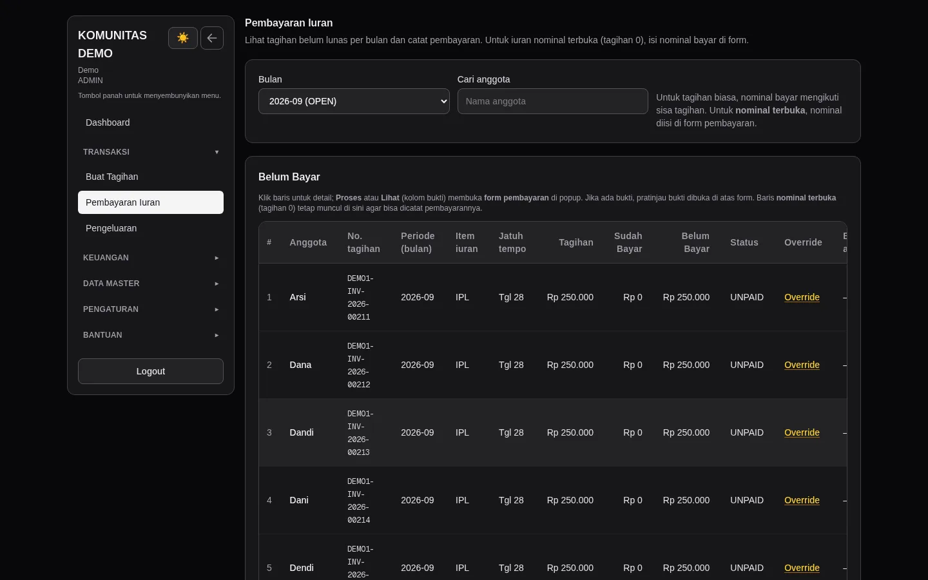Click the Status column header
This screenshot has width=928, height=580.
pos(744,242)
